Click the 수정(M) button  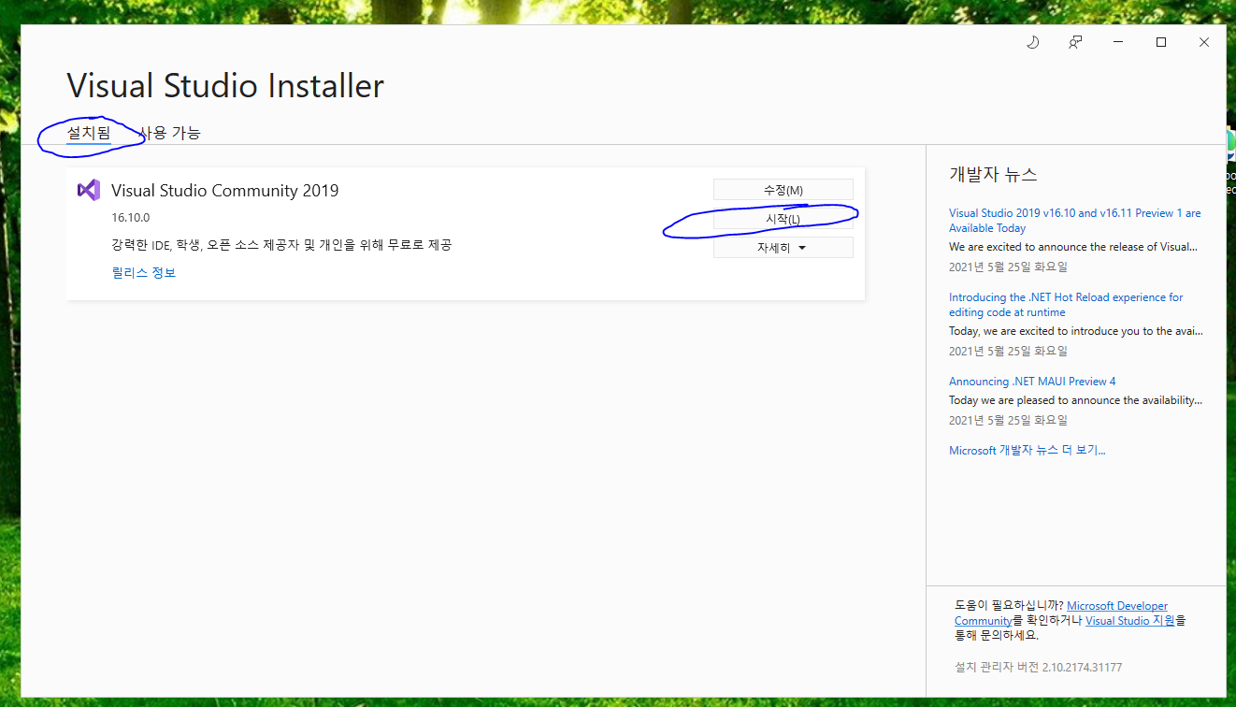[x=783, y=190]
